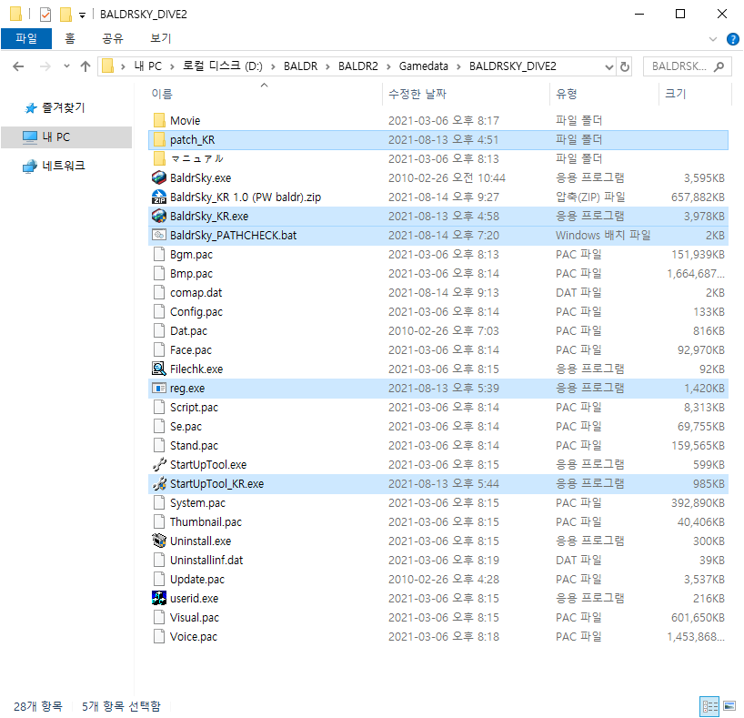Open the 공유 ribbon tab

[x=113, y=38]
